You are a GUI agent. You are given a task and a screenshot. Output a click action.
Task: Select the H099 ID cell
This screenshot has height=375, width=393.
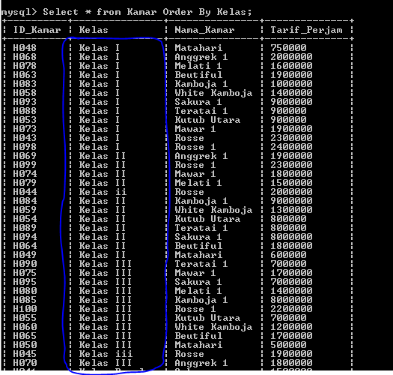point(25,165)
